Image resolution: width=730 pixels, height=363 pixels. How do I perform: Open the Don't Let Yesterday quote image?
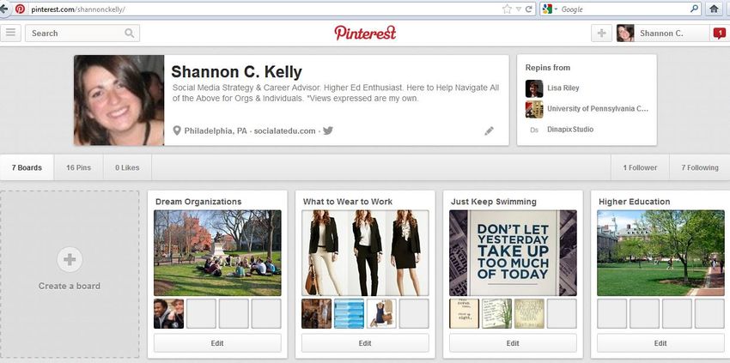(513, 252)
